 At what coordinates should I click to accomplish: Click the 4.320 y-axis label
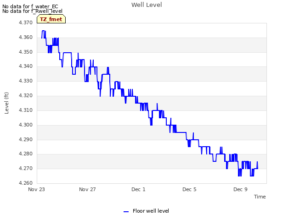click(26, 95)
